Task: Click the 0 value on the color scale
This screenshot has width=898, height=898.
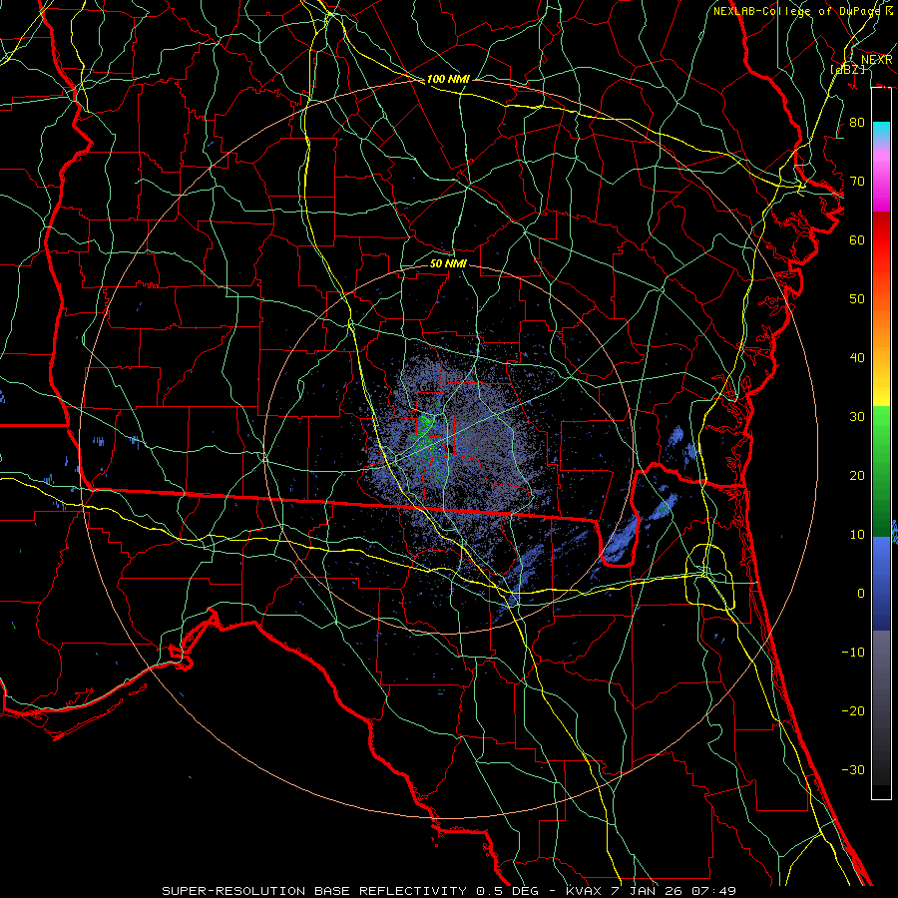Action: pyautogui.click(x=861, y=594)
